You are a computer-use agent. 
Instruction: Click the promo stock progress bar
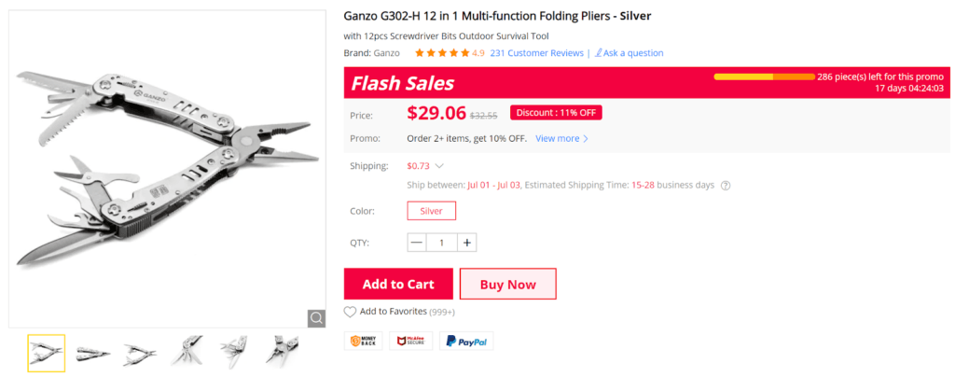764,77
